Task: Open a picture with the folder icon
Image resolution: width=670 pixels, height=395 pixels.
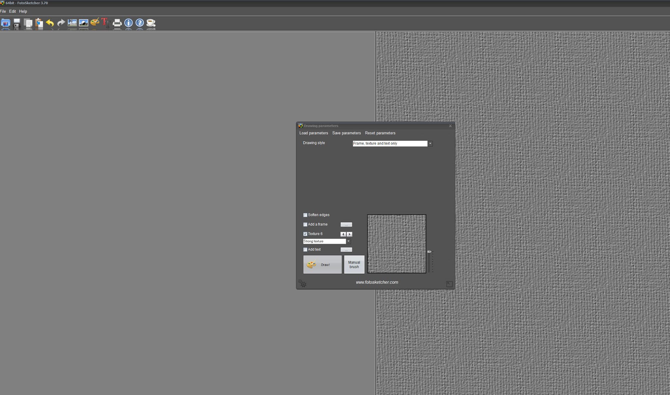Action: click(6, 23)
